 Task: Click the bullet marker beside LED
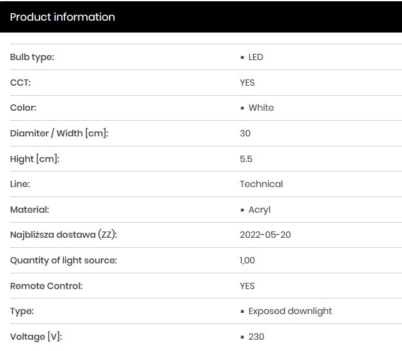(242, 58)
